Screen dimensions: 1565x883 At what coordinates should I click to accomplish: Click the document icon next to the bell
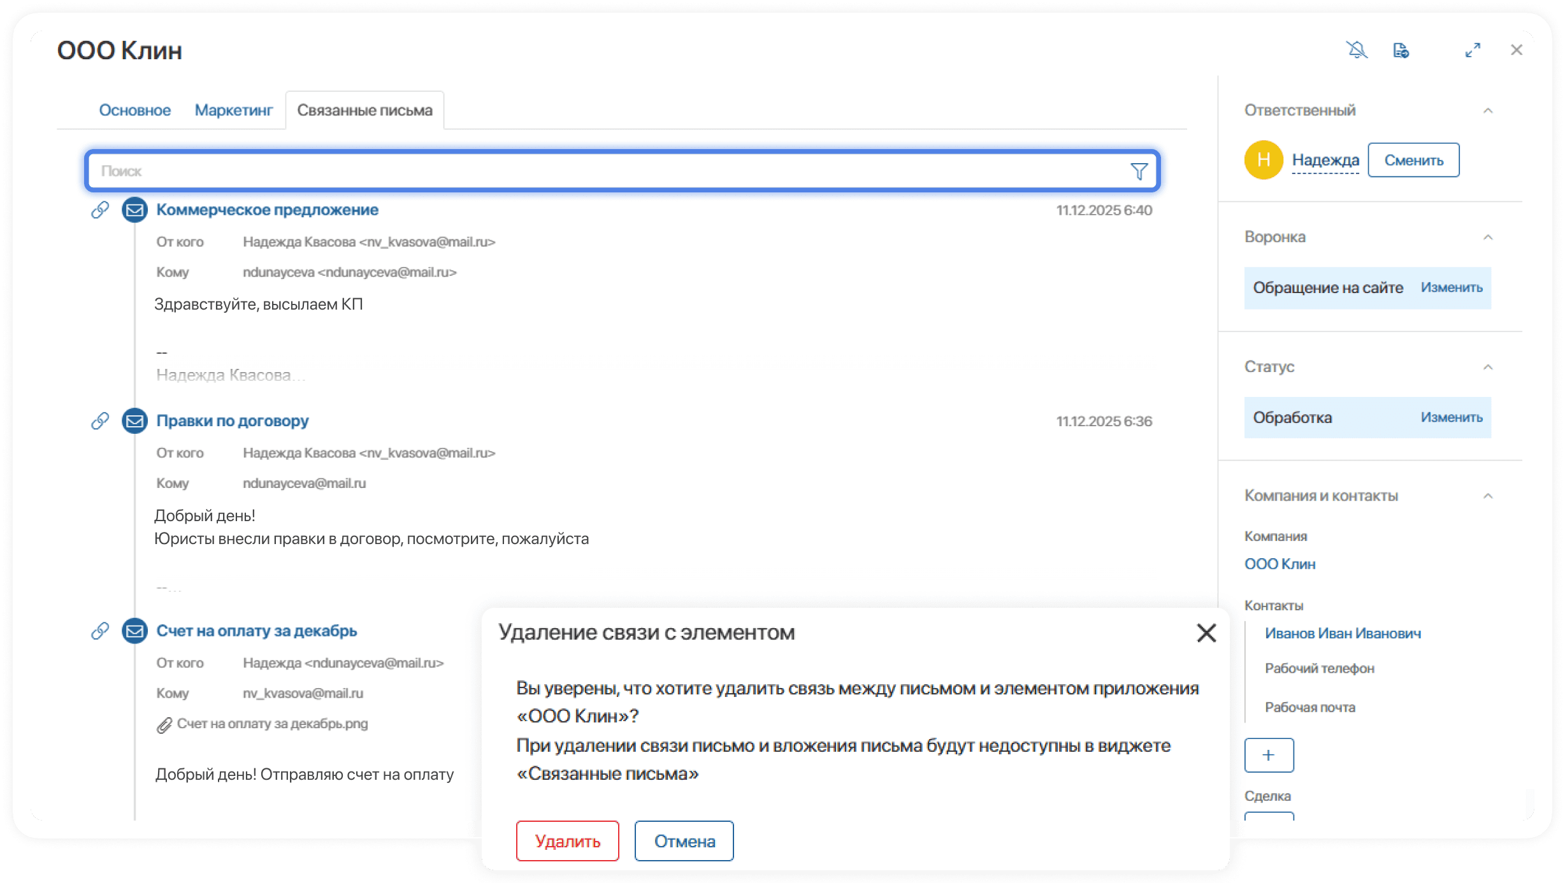(1400, 50)
